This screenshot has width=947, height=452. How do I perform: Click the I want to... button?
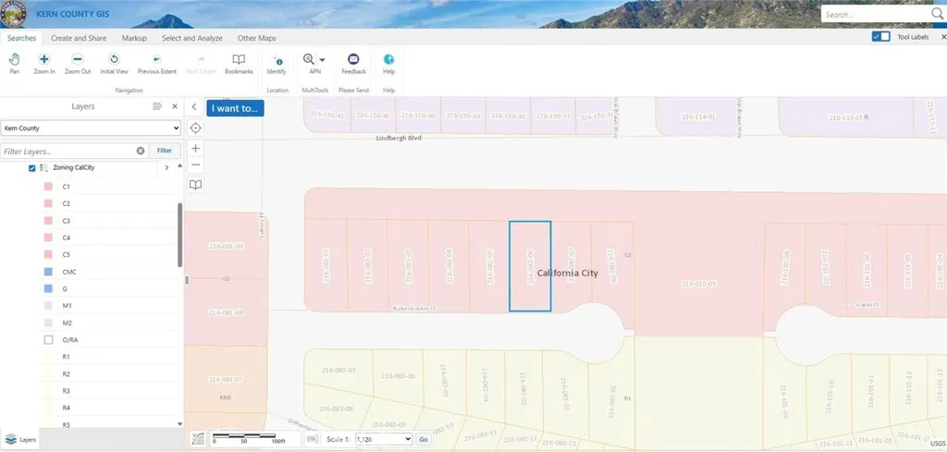(x=235, y=108)
